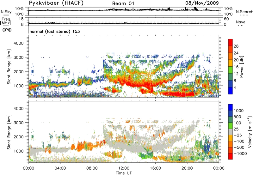Click the Pykkvibaer (fitACF) plot title
The height and width of the screenshot is (175, 253).
[x=56, y=3]
